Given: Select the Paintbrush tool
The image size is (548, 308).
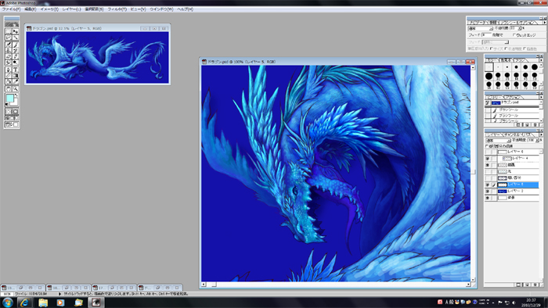Looking at the screenshot, I should [x=16, y=45].
